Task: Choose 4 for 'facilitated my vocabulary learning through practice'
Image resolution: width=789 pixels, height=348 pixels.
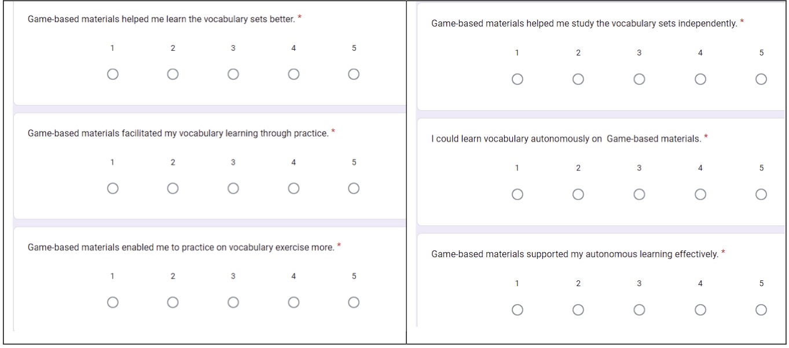Action: point(293,188)
